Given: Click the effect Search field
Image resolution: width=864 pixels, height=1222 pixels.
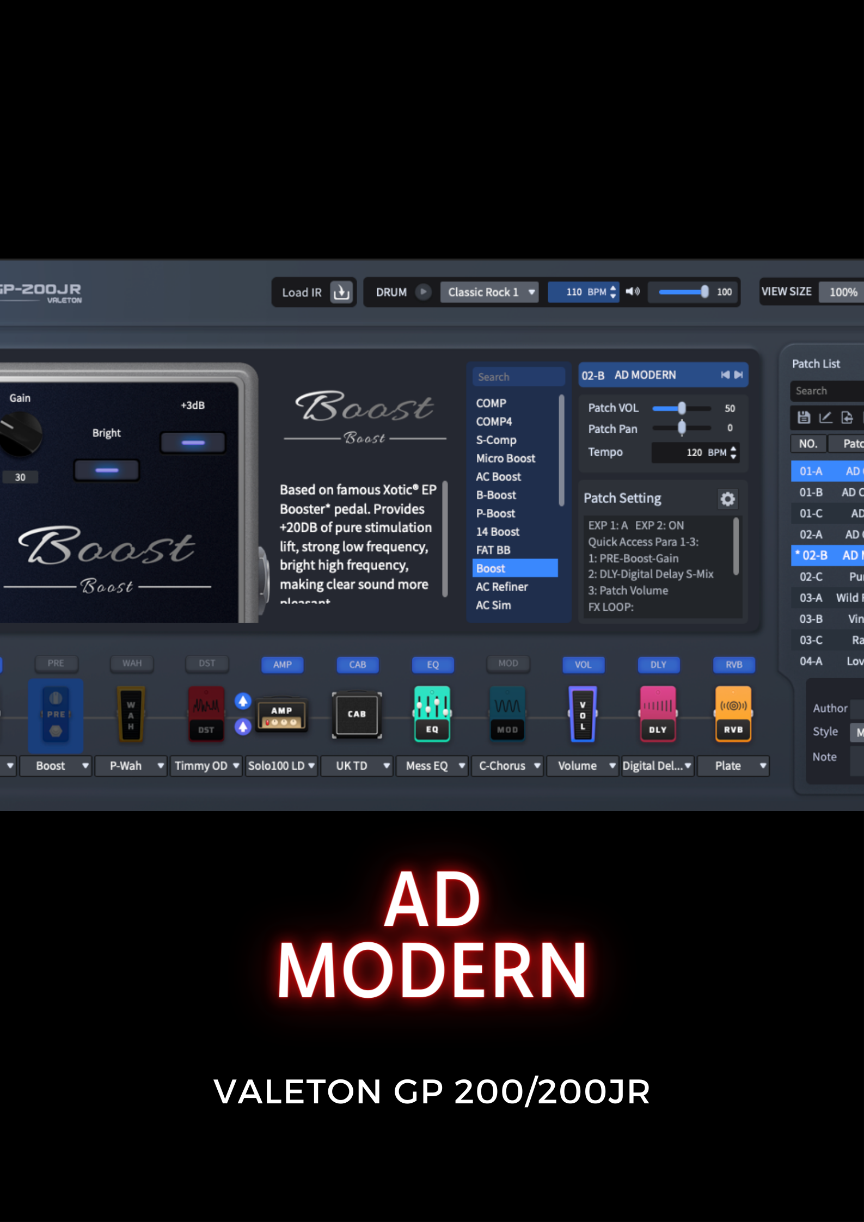Looking at the screenshot, I should point(518,377).
